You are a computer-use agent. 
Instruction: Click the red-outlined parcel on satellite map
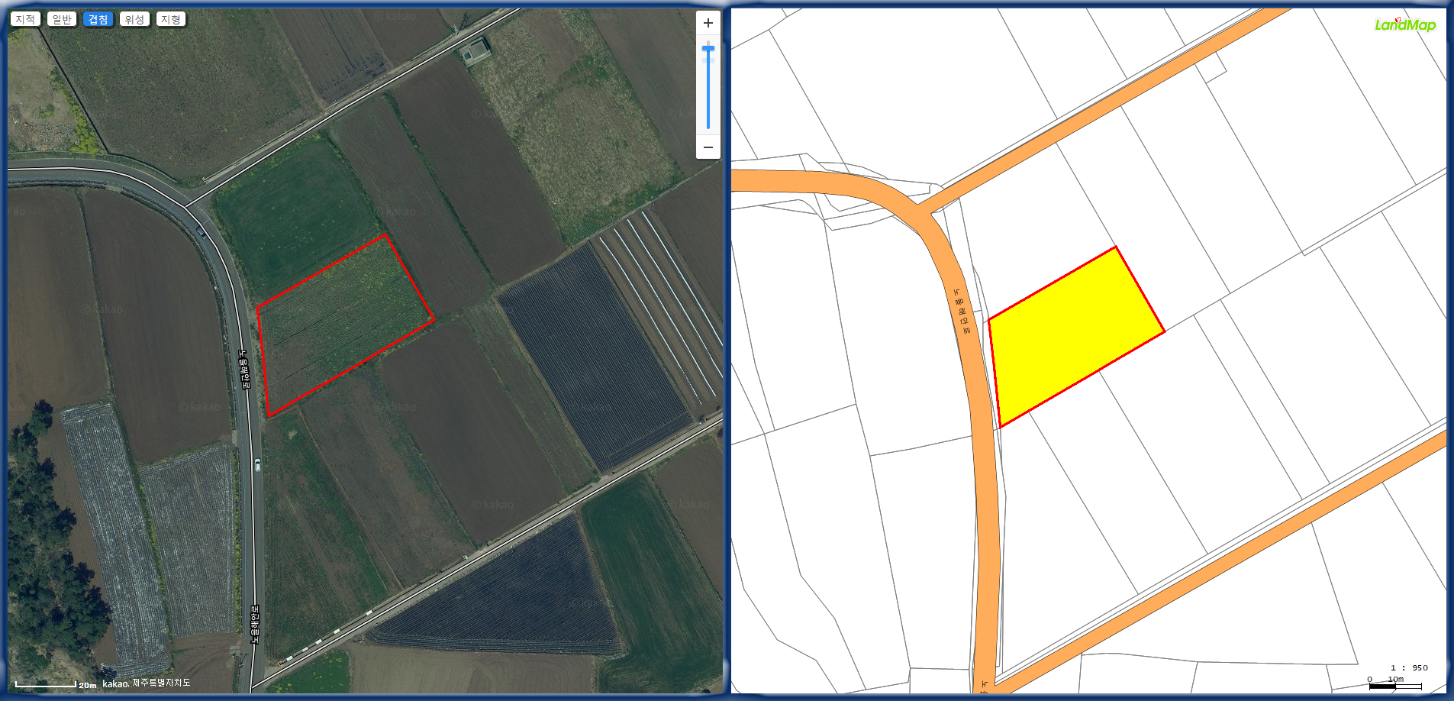point(345,325)
